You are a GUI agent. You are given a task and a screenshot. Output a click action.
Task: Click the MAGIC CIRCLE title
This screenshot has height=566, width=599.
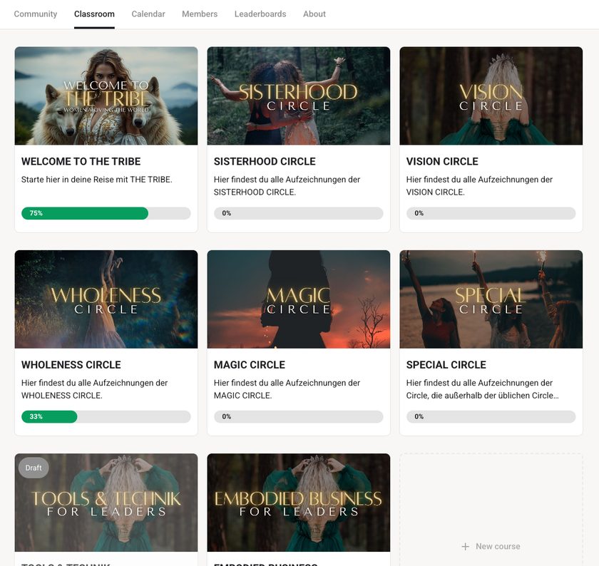pos(250,365)
